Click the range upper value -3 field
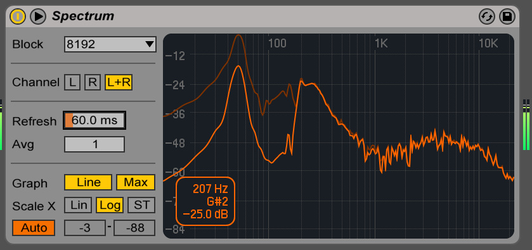Screen dimensions: 532x250 (x=85, y=228)
